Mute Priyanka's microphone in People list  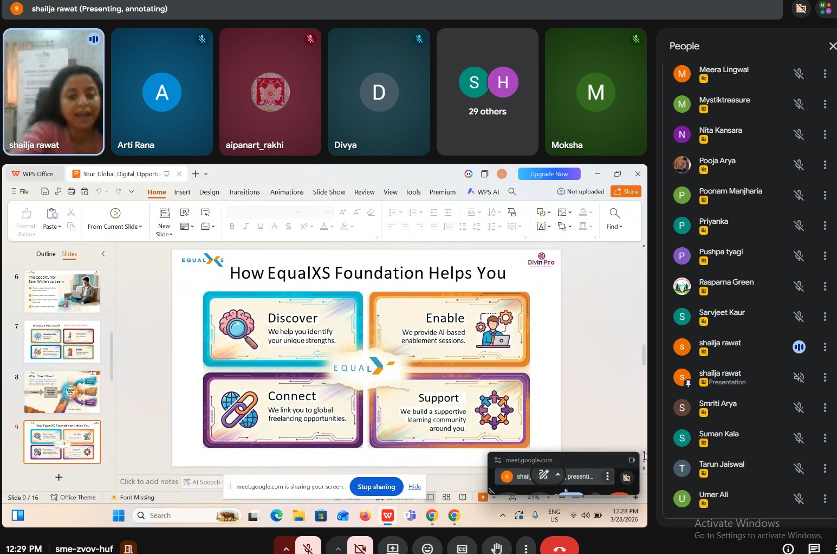(799, 226)
